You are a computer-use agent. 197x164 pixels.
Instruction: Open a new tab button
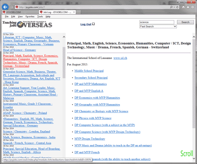click(x=78, y=12)
